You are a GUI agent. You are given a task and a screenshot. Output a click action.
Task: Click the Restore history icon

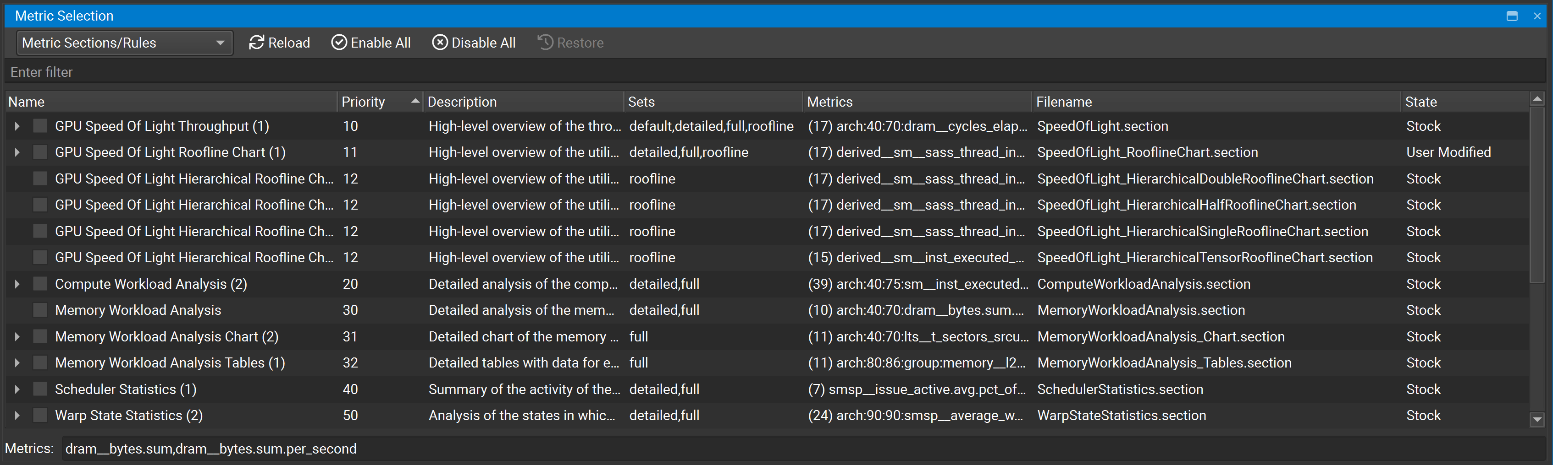(546, 42)
